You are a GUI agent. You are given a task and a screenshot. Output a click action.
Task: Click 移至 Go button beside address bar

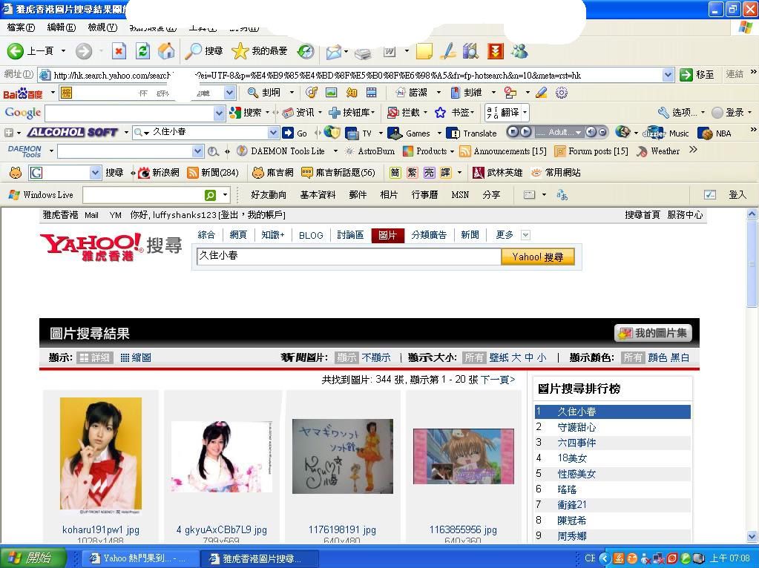(697, 75)
